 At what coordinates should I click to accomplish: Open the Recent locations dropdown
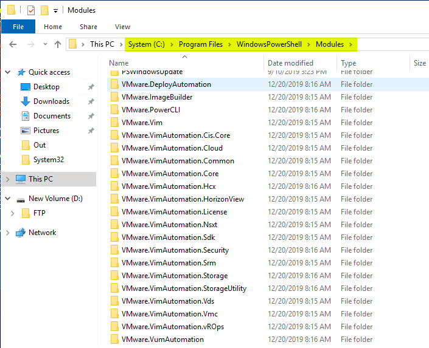[x=45, y=44]
